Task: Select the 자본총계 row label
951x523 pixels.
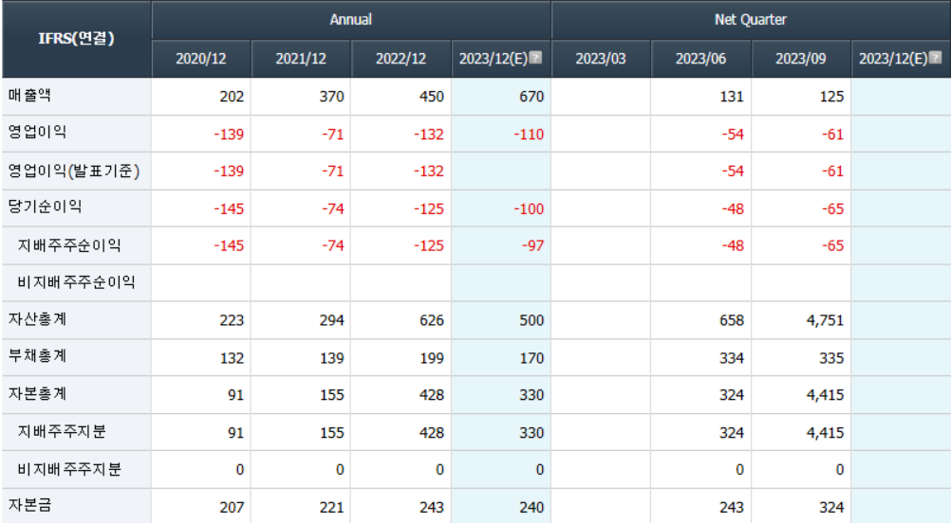Action: (x=37, y=394)
